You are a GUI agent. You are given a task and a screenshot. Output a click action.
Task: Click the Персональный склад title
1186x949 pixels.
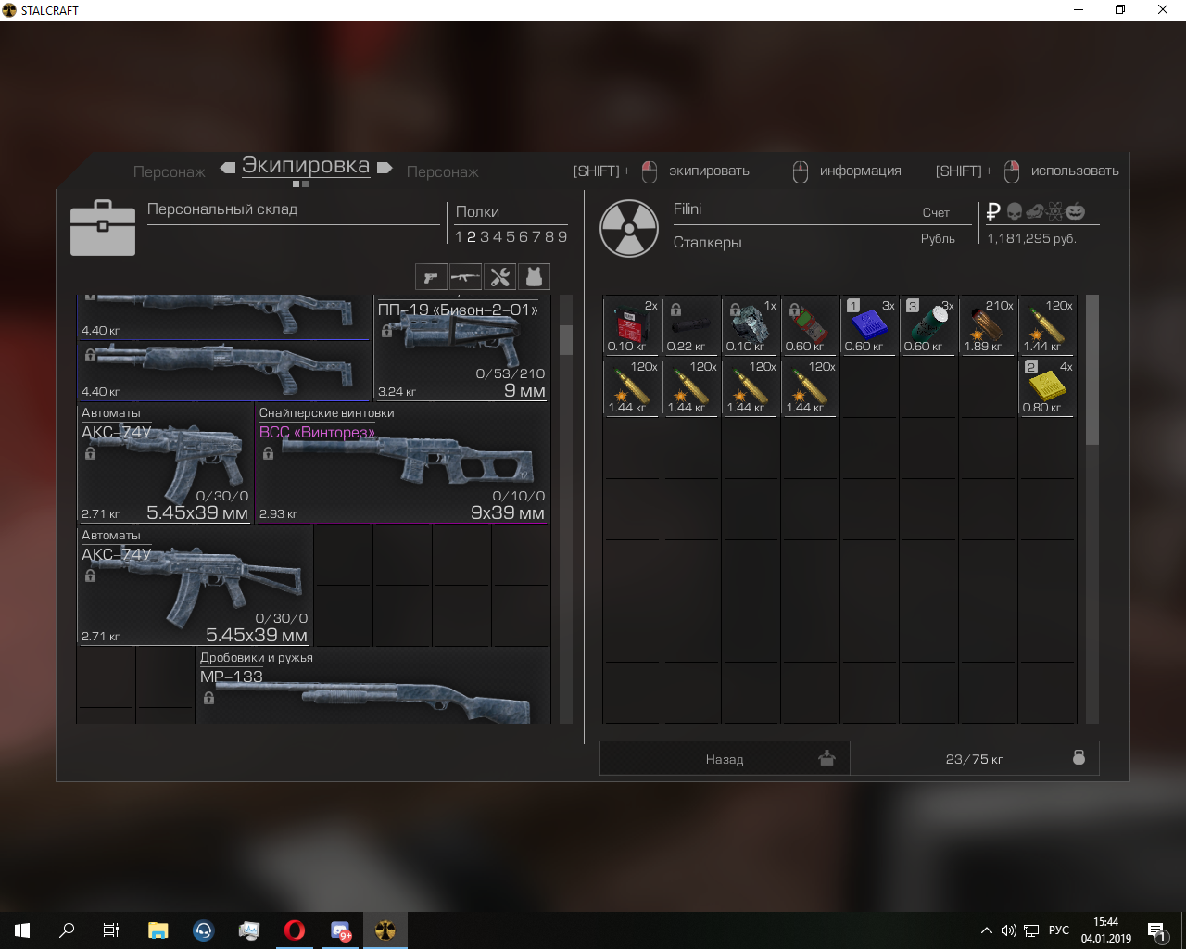coord(222,209)
